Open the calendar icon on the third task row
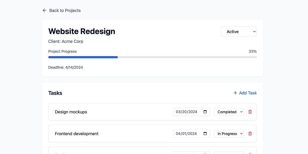308x154 pixels. click(x=205, y=153)
